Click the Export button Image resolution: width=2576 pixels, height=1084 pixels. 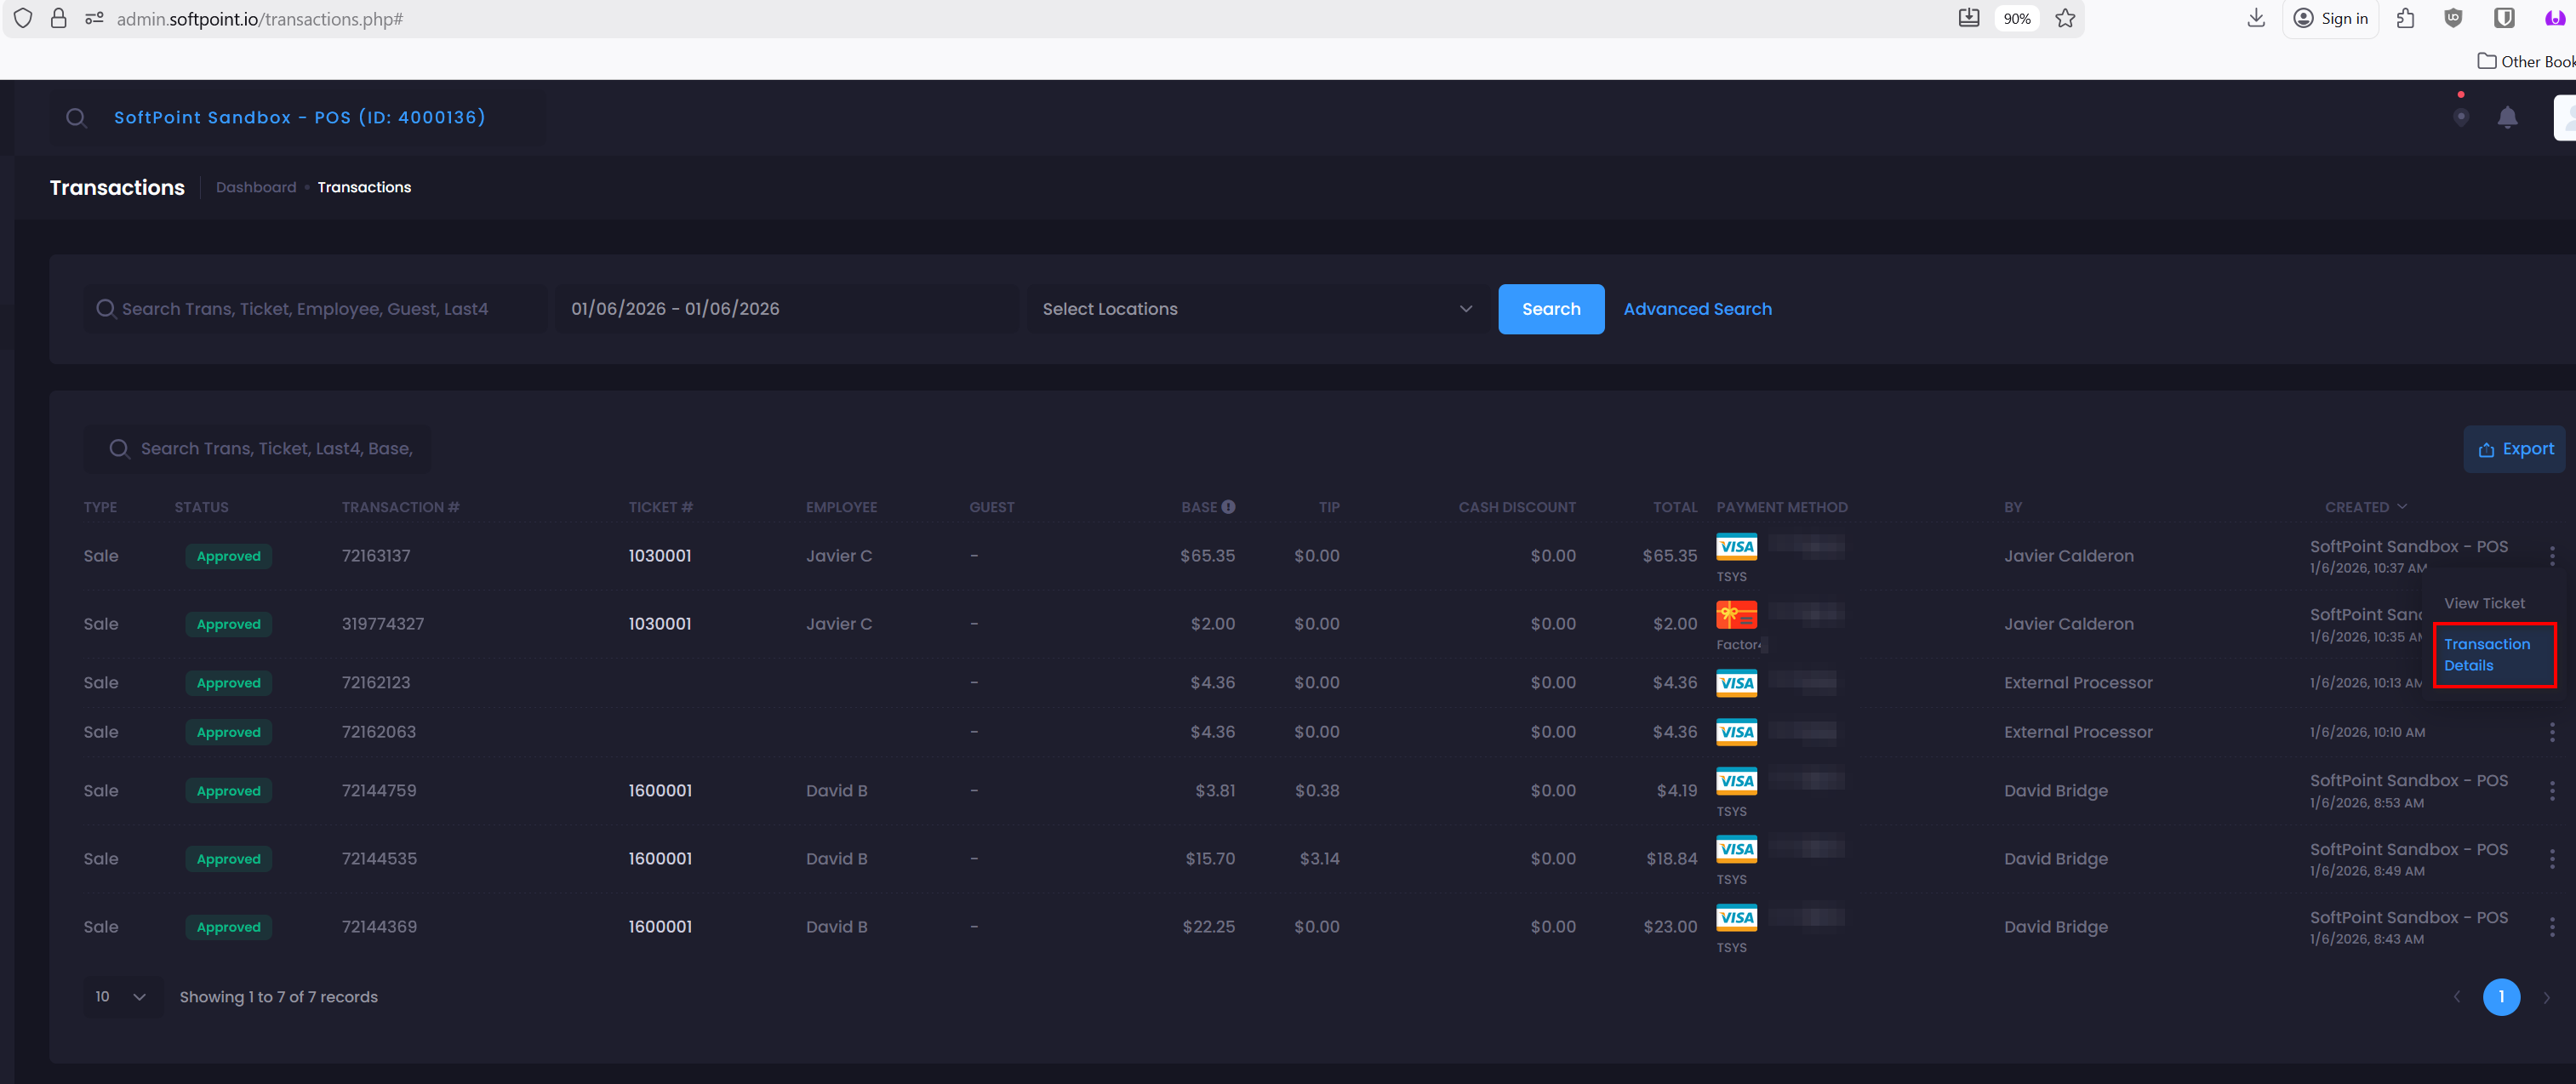tap(2515, 449)
